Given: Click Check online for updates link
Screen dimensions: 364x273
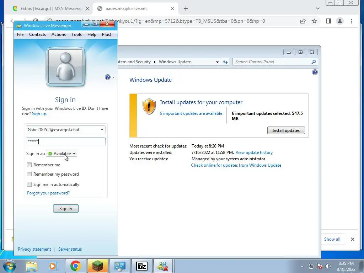Looking at the screenshot, I should 236,165.
